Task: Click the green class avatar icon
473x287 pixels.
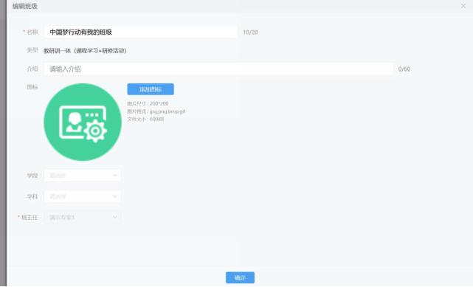Action: pyautogui.click(x=83, y=122)
